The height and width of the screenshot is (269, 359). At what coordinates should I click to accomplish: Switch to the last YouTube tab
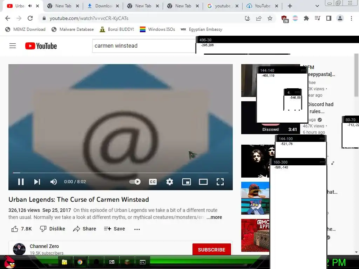point(262,6)
